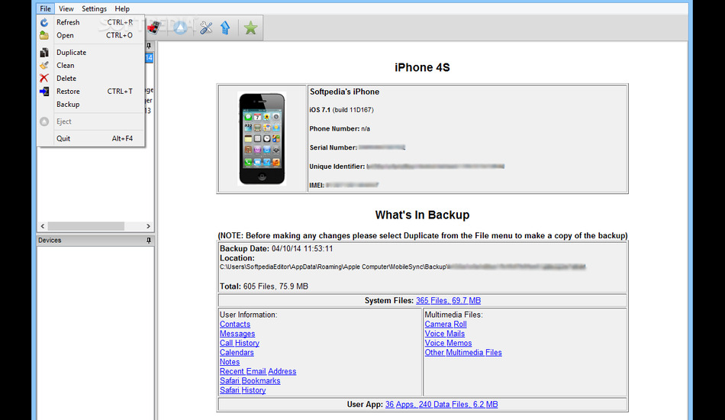Open the Voice Mails link
This screenshot has height=420, width=725.
click(x=445, y=334)
